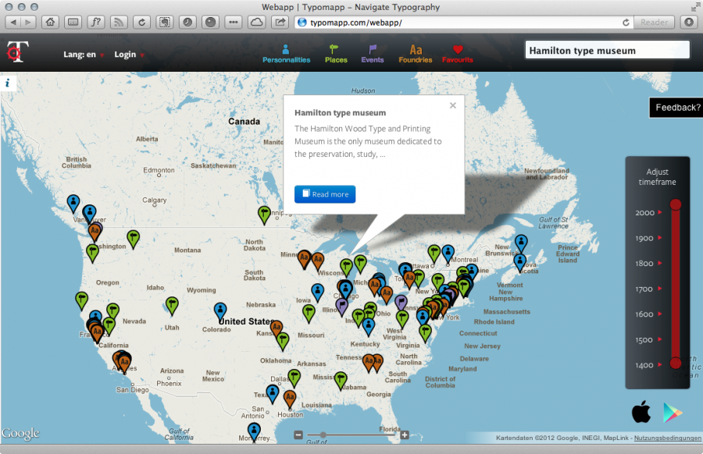The image size is (703, 454).
Task: Expand the Login dropdown
Action: 129,55
